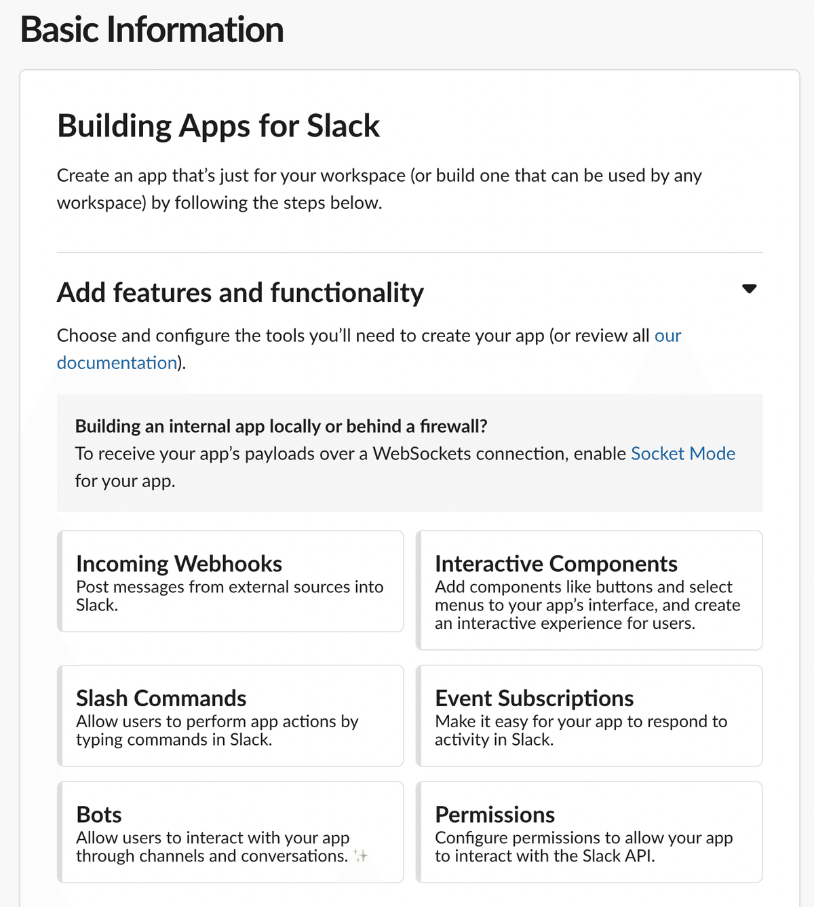Follow the Socket Mode link
This screenshot has width=814, height=907.
point(683,453)
